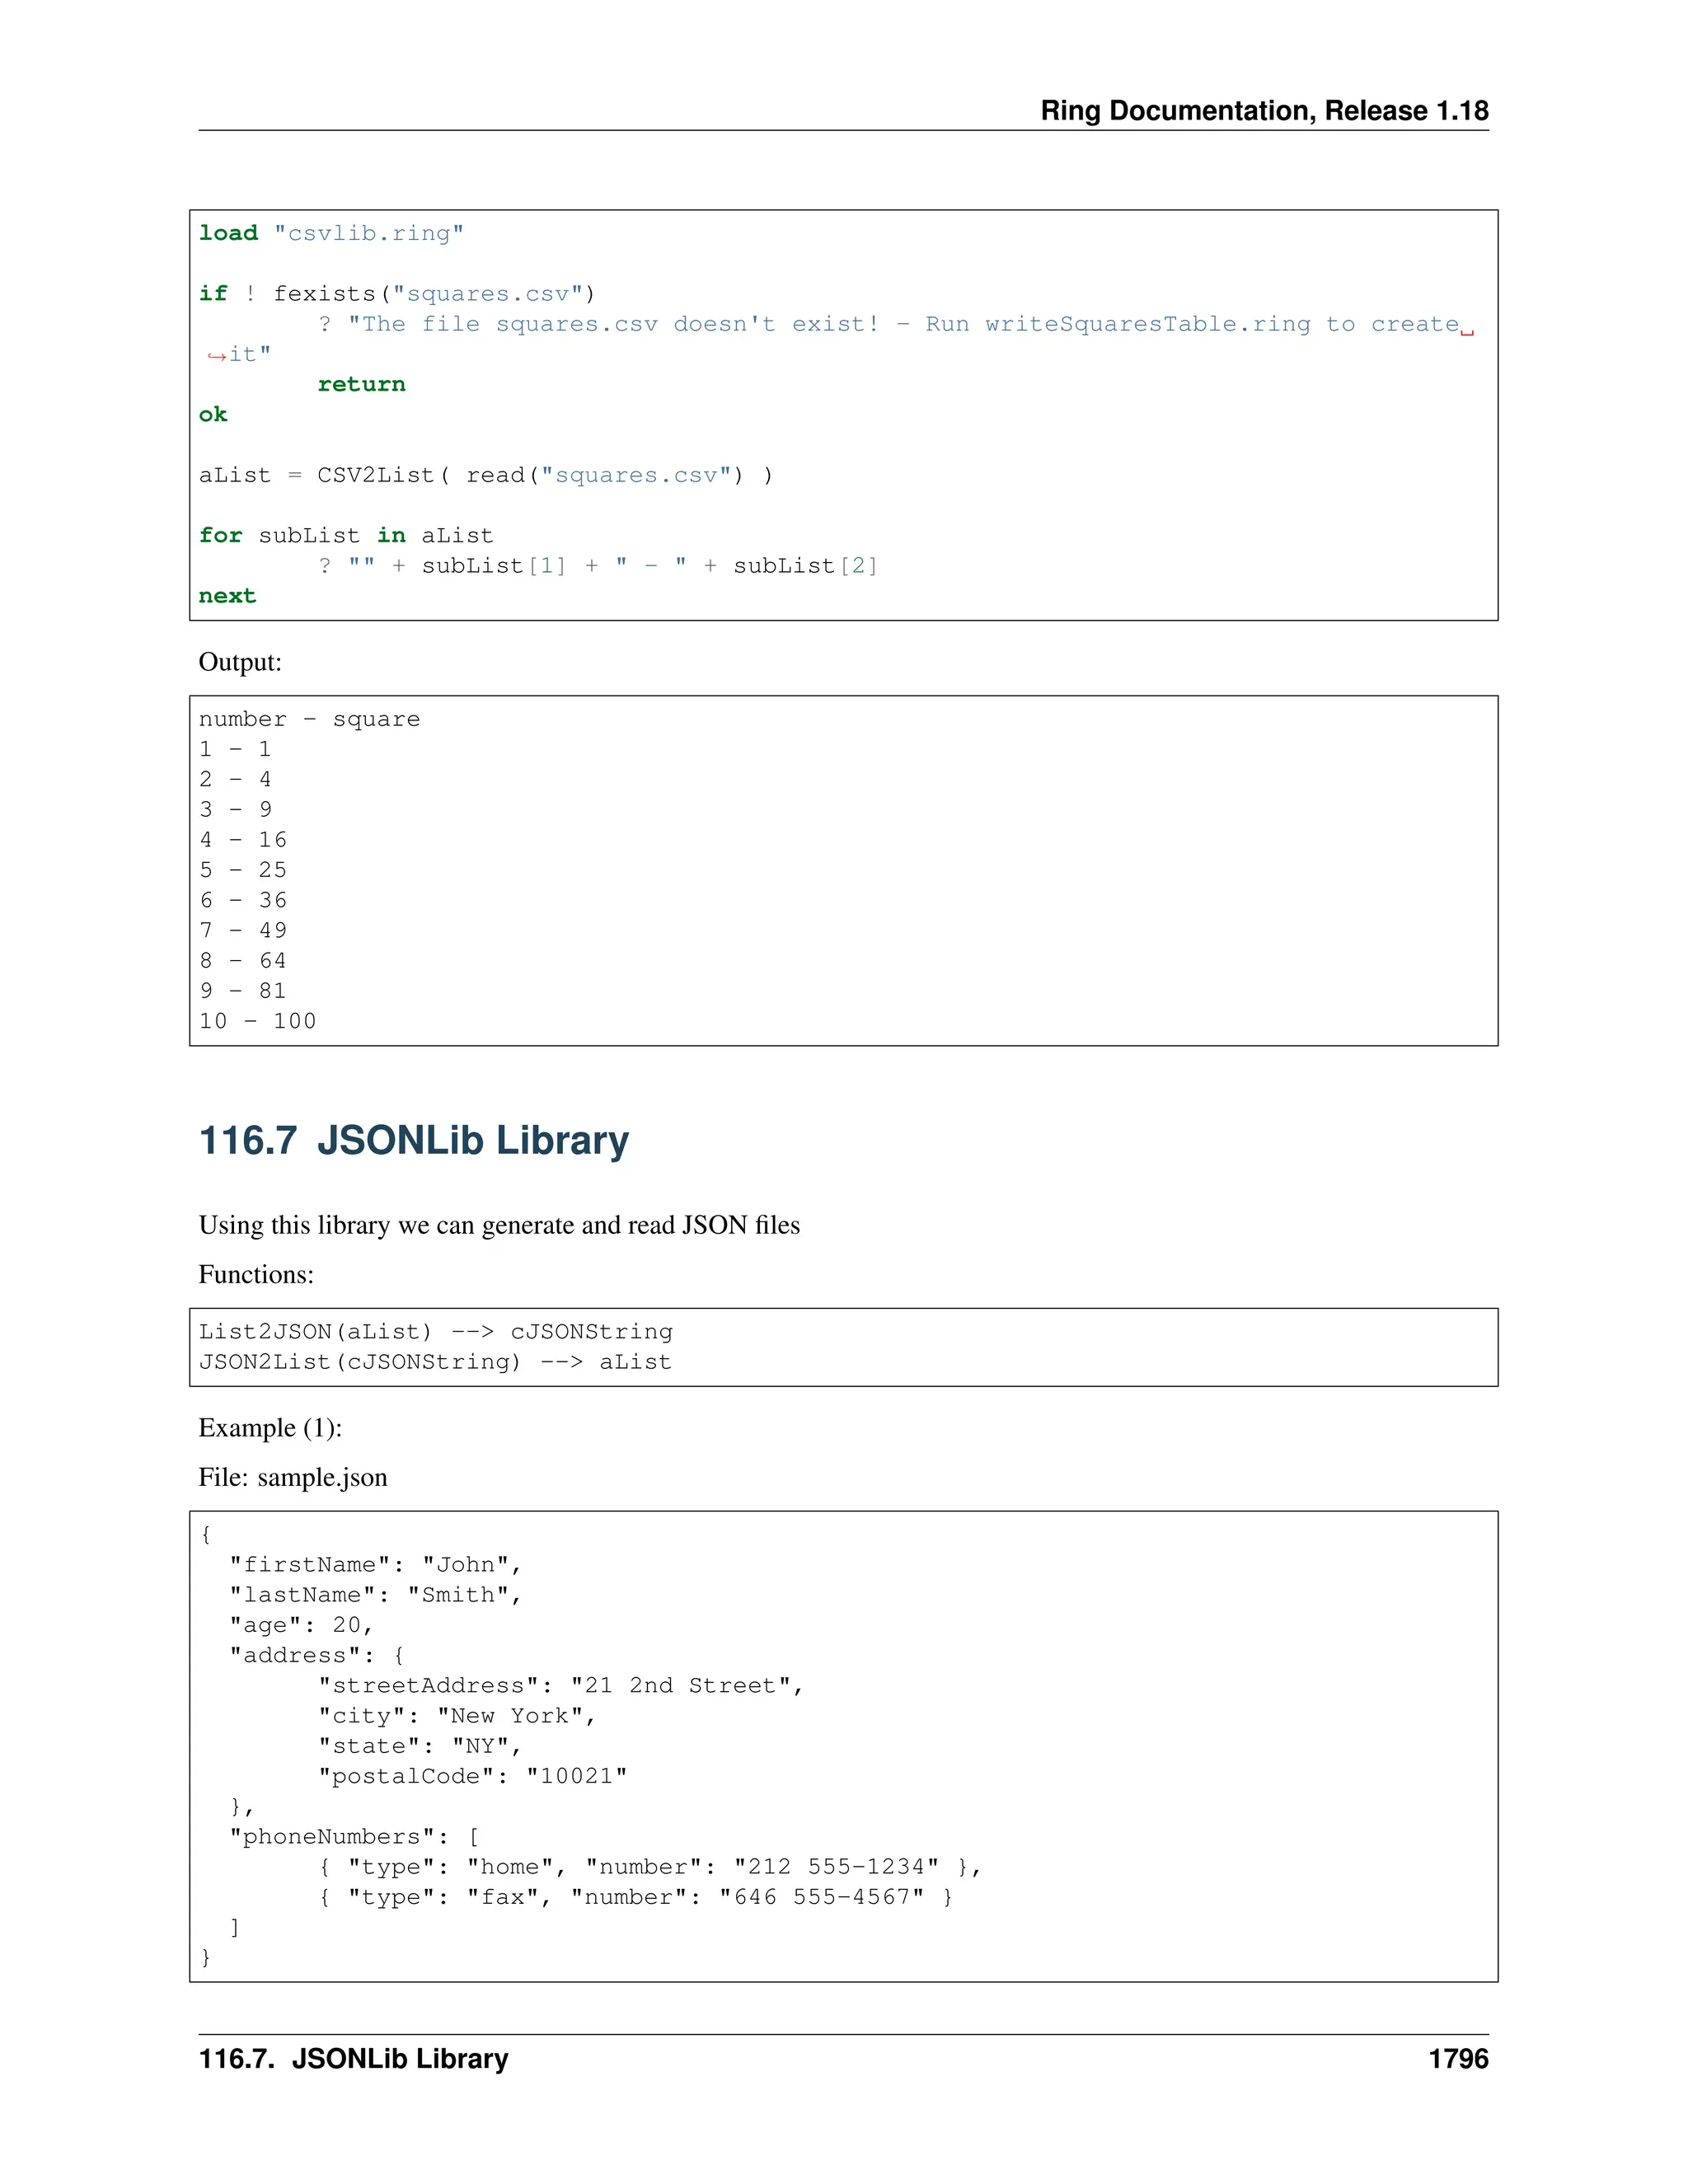Screen dimensions: 1688x2184
Task: Click the '9 - 81' output row
Action: pyautogui.click(x=243, y=991)
